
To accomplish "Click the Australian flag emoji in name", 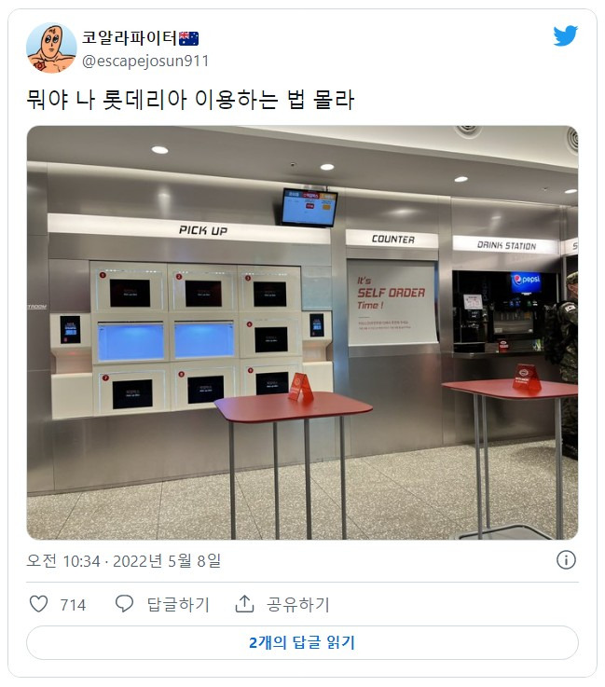I will [189, 38].
